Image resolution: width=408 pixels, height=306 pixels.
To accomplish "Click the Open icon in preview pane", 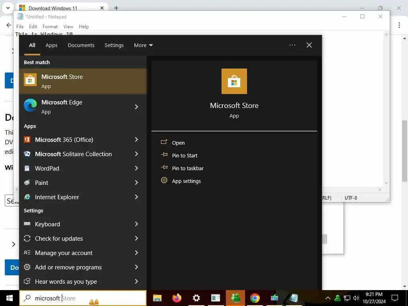I will [x=164, y=142].
